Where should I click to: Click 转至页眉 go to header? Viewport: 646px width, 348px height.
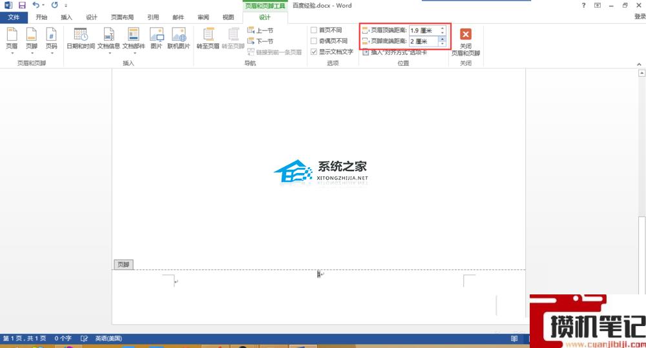(208, 39)
